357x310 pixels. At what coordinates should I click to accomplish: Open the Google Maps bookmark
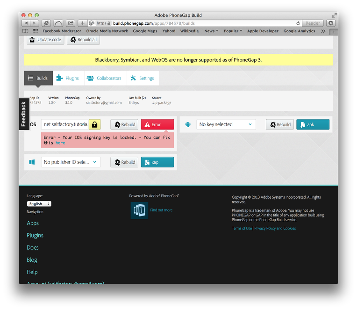[145, 31]
